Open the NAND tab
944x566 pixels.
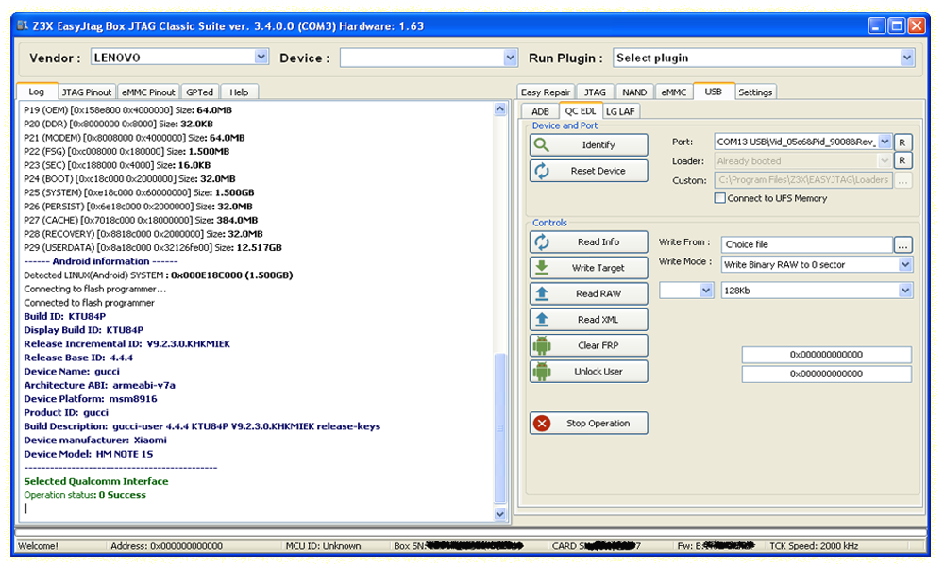point(634,92)
